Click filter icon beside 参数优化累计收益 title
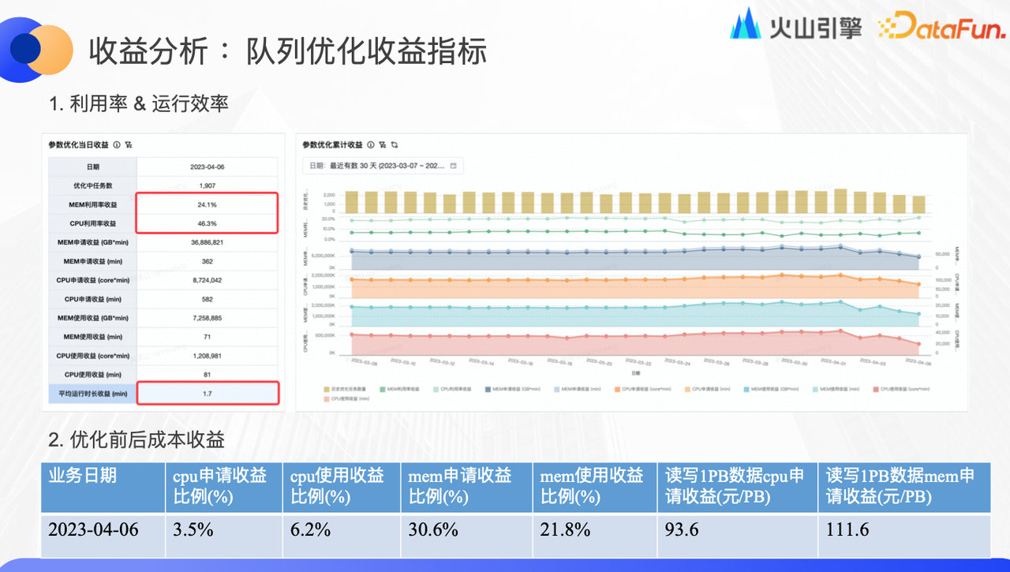Screen dimensions: 1010x572 tap(382, 144)
